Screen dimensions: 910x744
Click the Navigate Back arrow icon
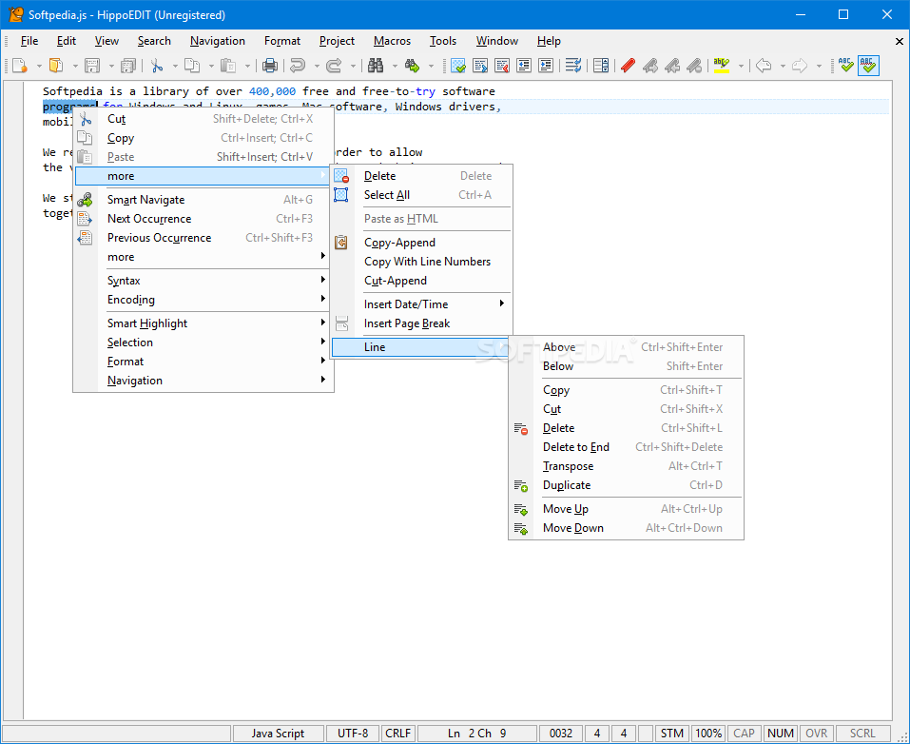click(x=764, y=66)
